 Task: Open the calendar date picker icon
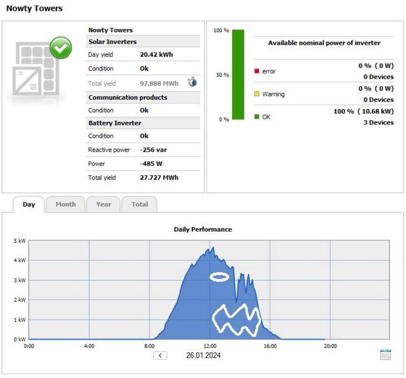pos(386,355)
